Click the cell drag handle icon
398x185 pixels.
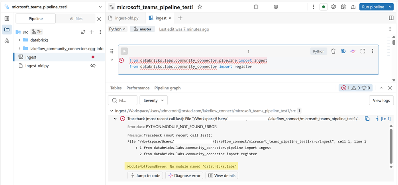tap(112, 51)
